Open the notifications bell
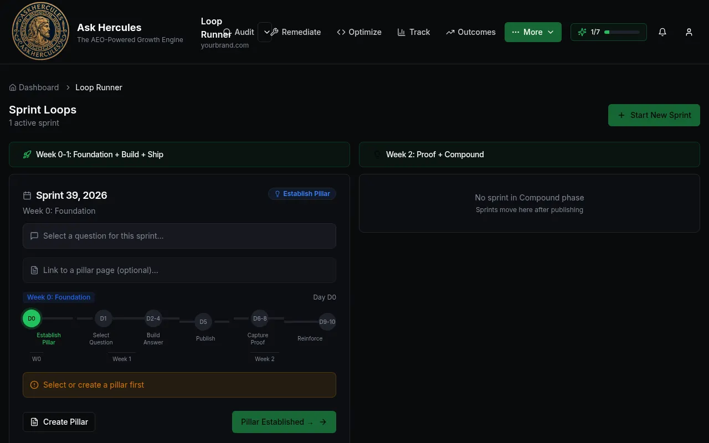The height and width of the screenshot is (443, 709). pos(662,32)
